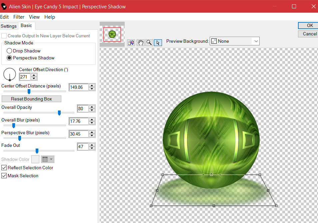Uncheck Reflect Selection Color checkbox

tap(4, 168)
